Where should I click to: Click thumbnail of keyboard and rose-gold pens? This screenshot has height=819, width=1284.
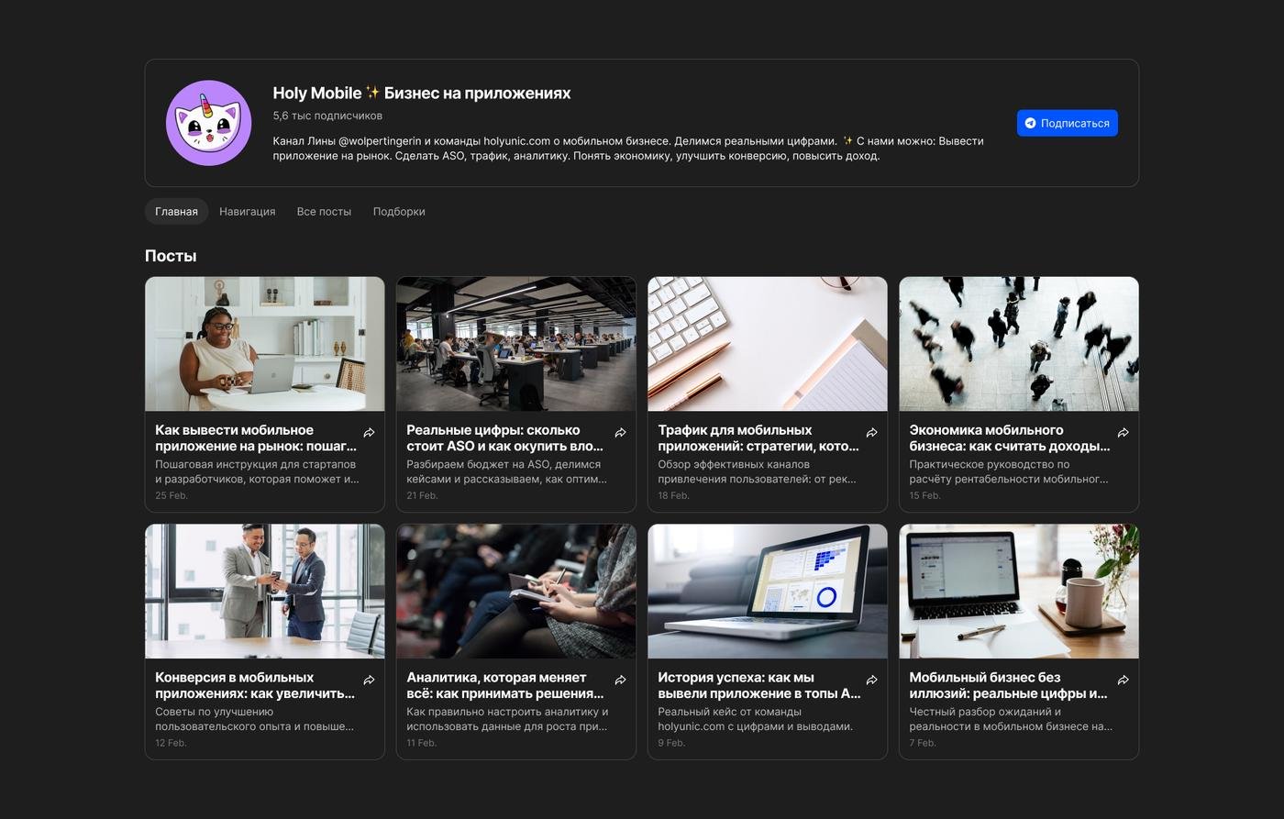coord(768,344)
